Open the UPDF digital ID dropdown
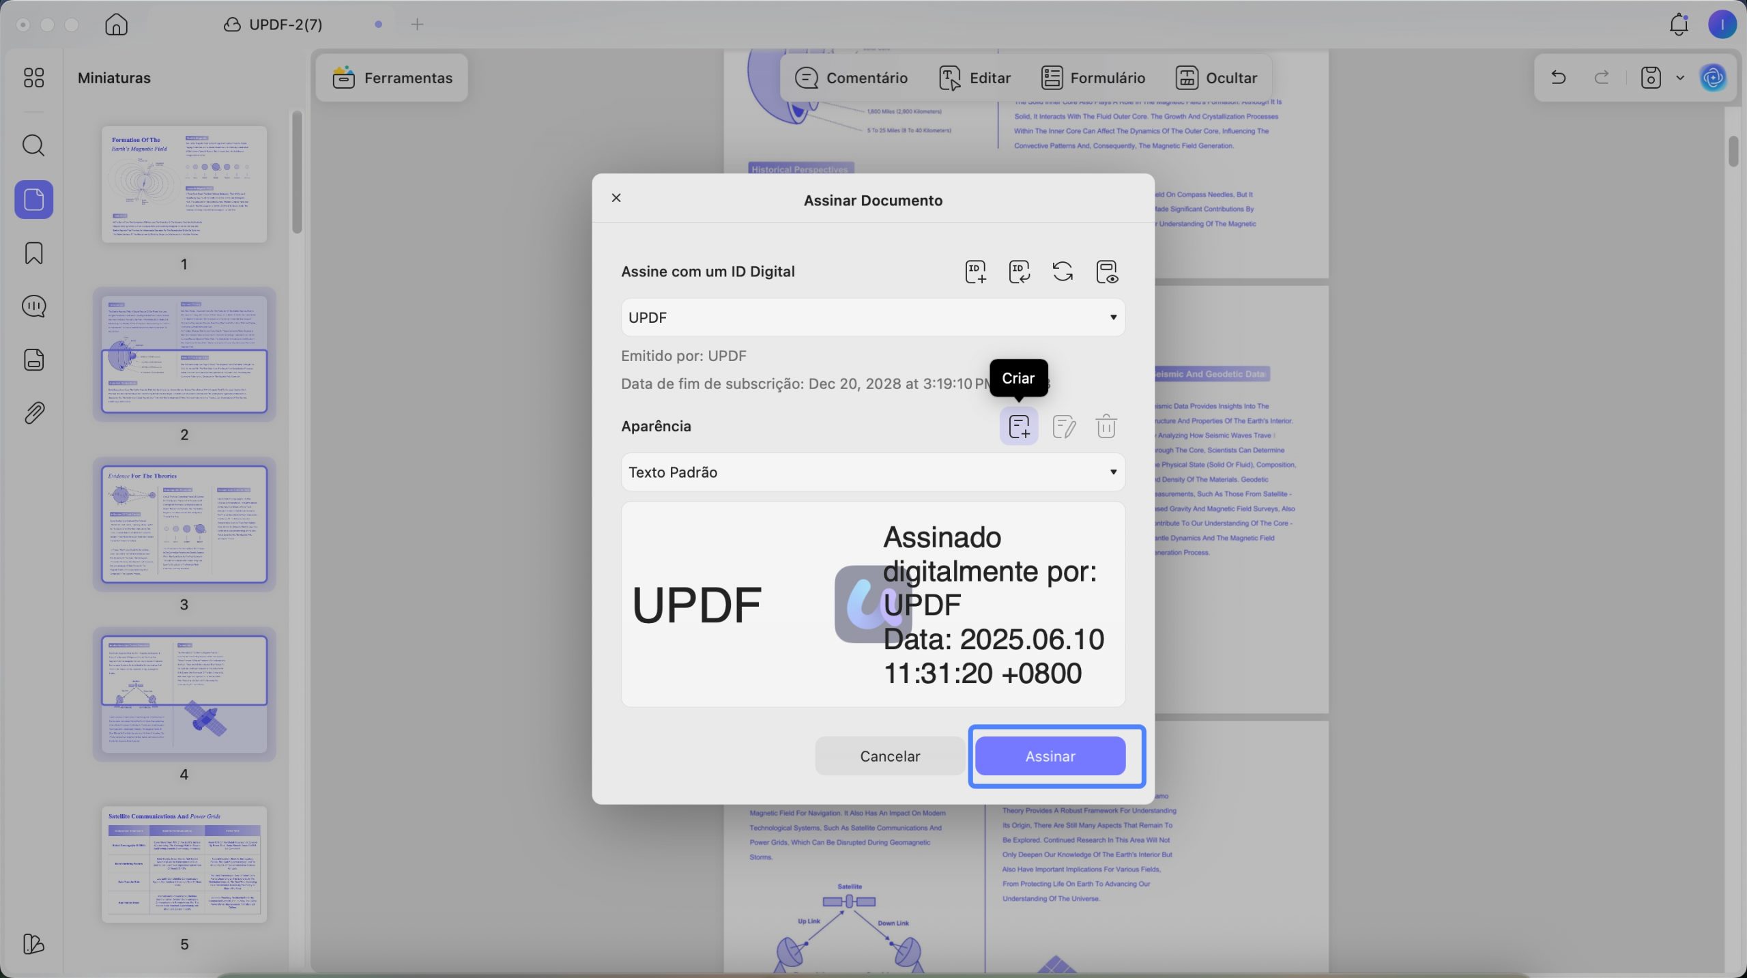The height and width of the screenshot is (978, 1747). coord(873,317)
